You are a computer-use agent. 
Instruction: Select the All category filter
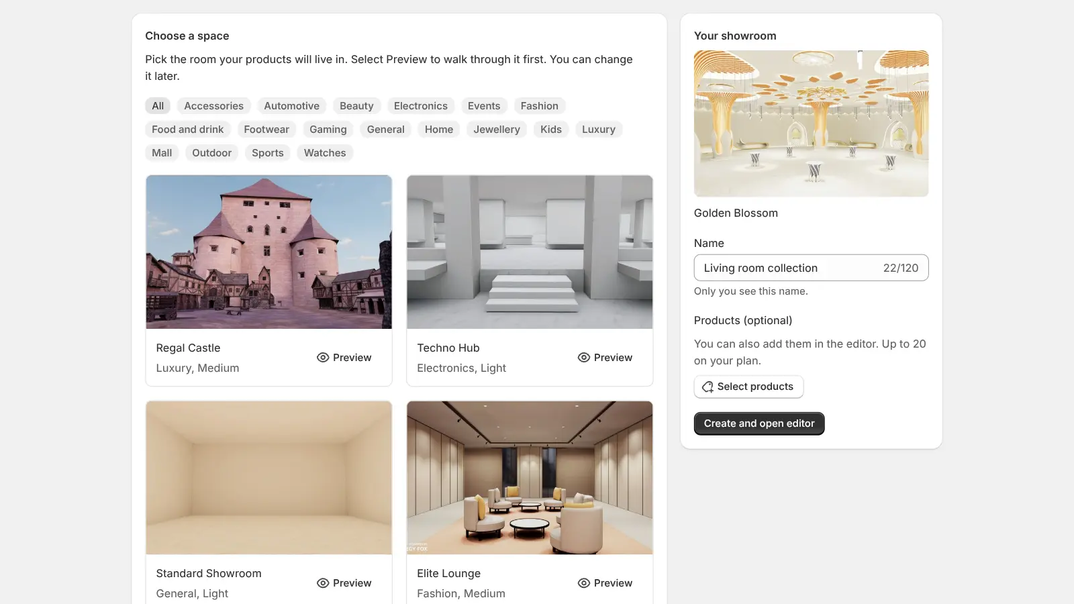[x=158, y=106]
